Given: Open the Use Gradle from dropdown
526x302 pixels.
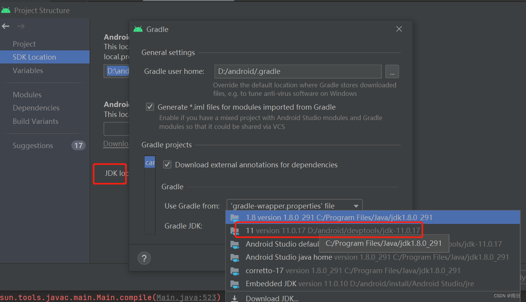Looking at the screenshot, I should 295,206.
